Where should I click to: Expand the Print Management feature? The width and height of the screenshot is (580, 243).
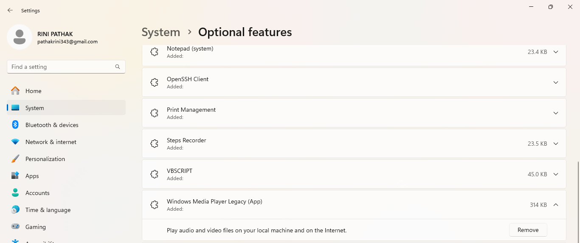coord(555,113)
